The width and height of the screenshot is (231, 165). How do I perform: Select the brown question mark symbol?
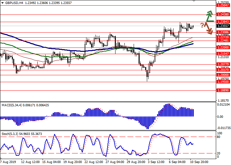(202, 25)
